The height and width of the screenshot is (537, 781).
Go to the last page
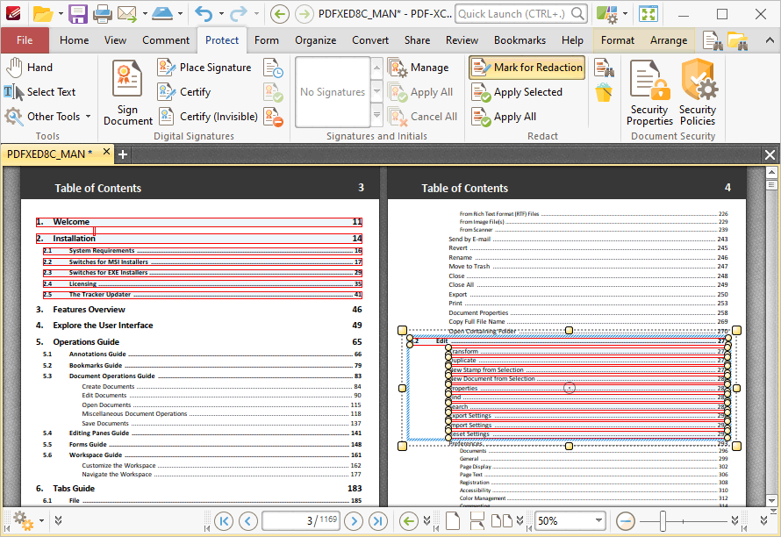pyautogui.click(x=378, y=521)
